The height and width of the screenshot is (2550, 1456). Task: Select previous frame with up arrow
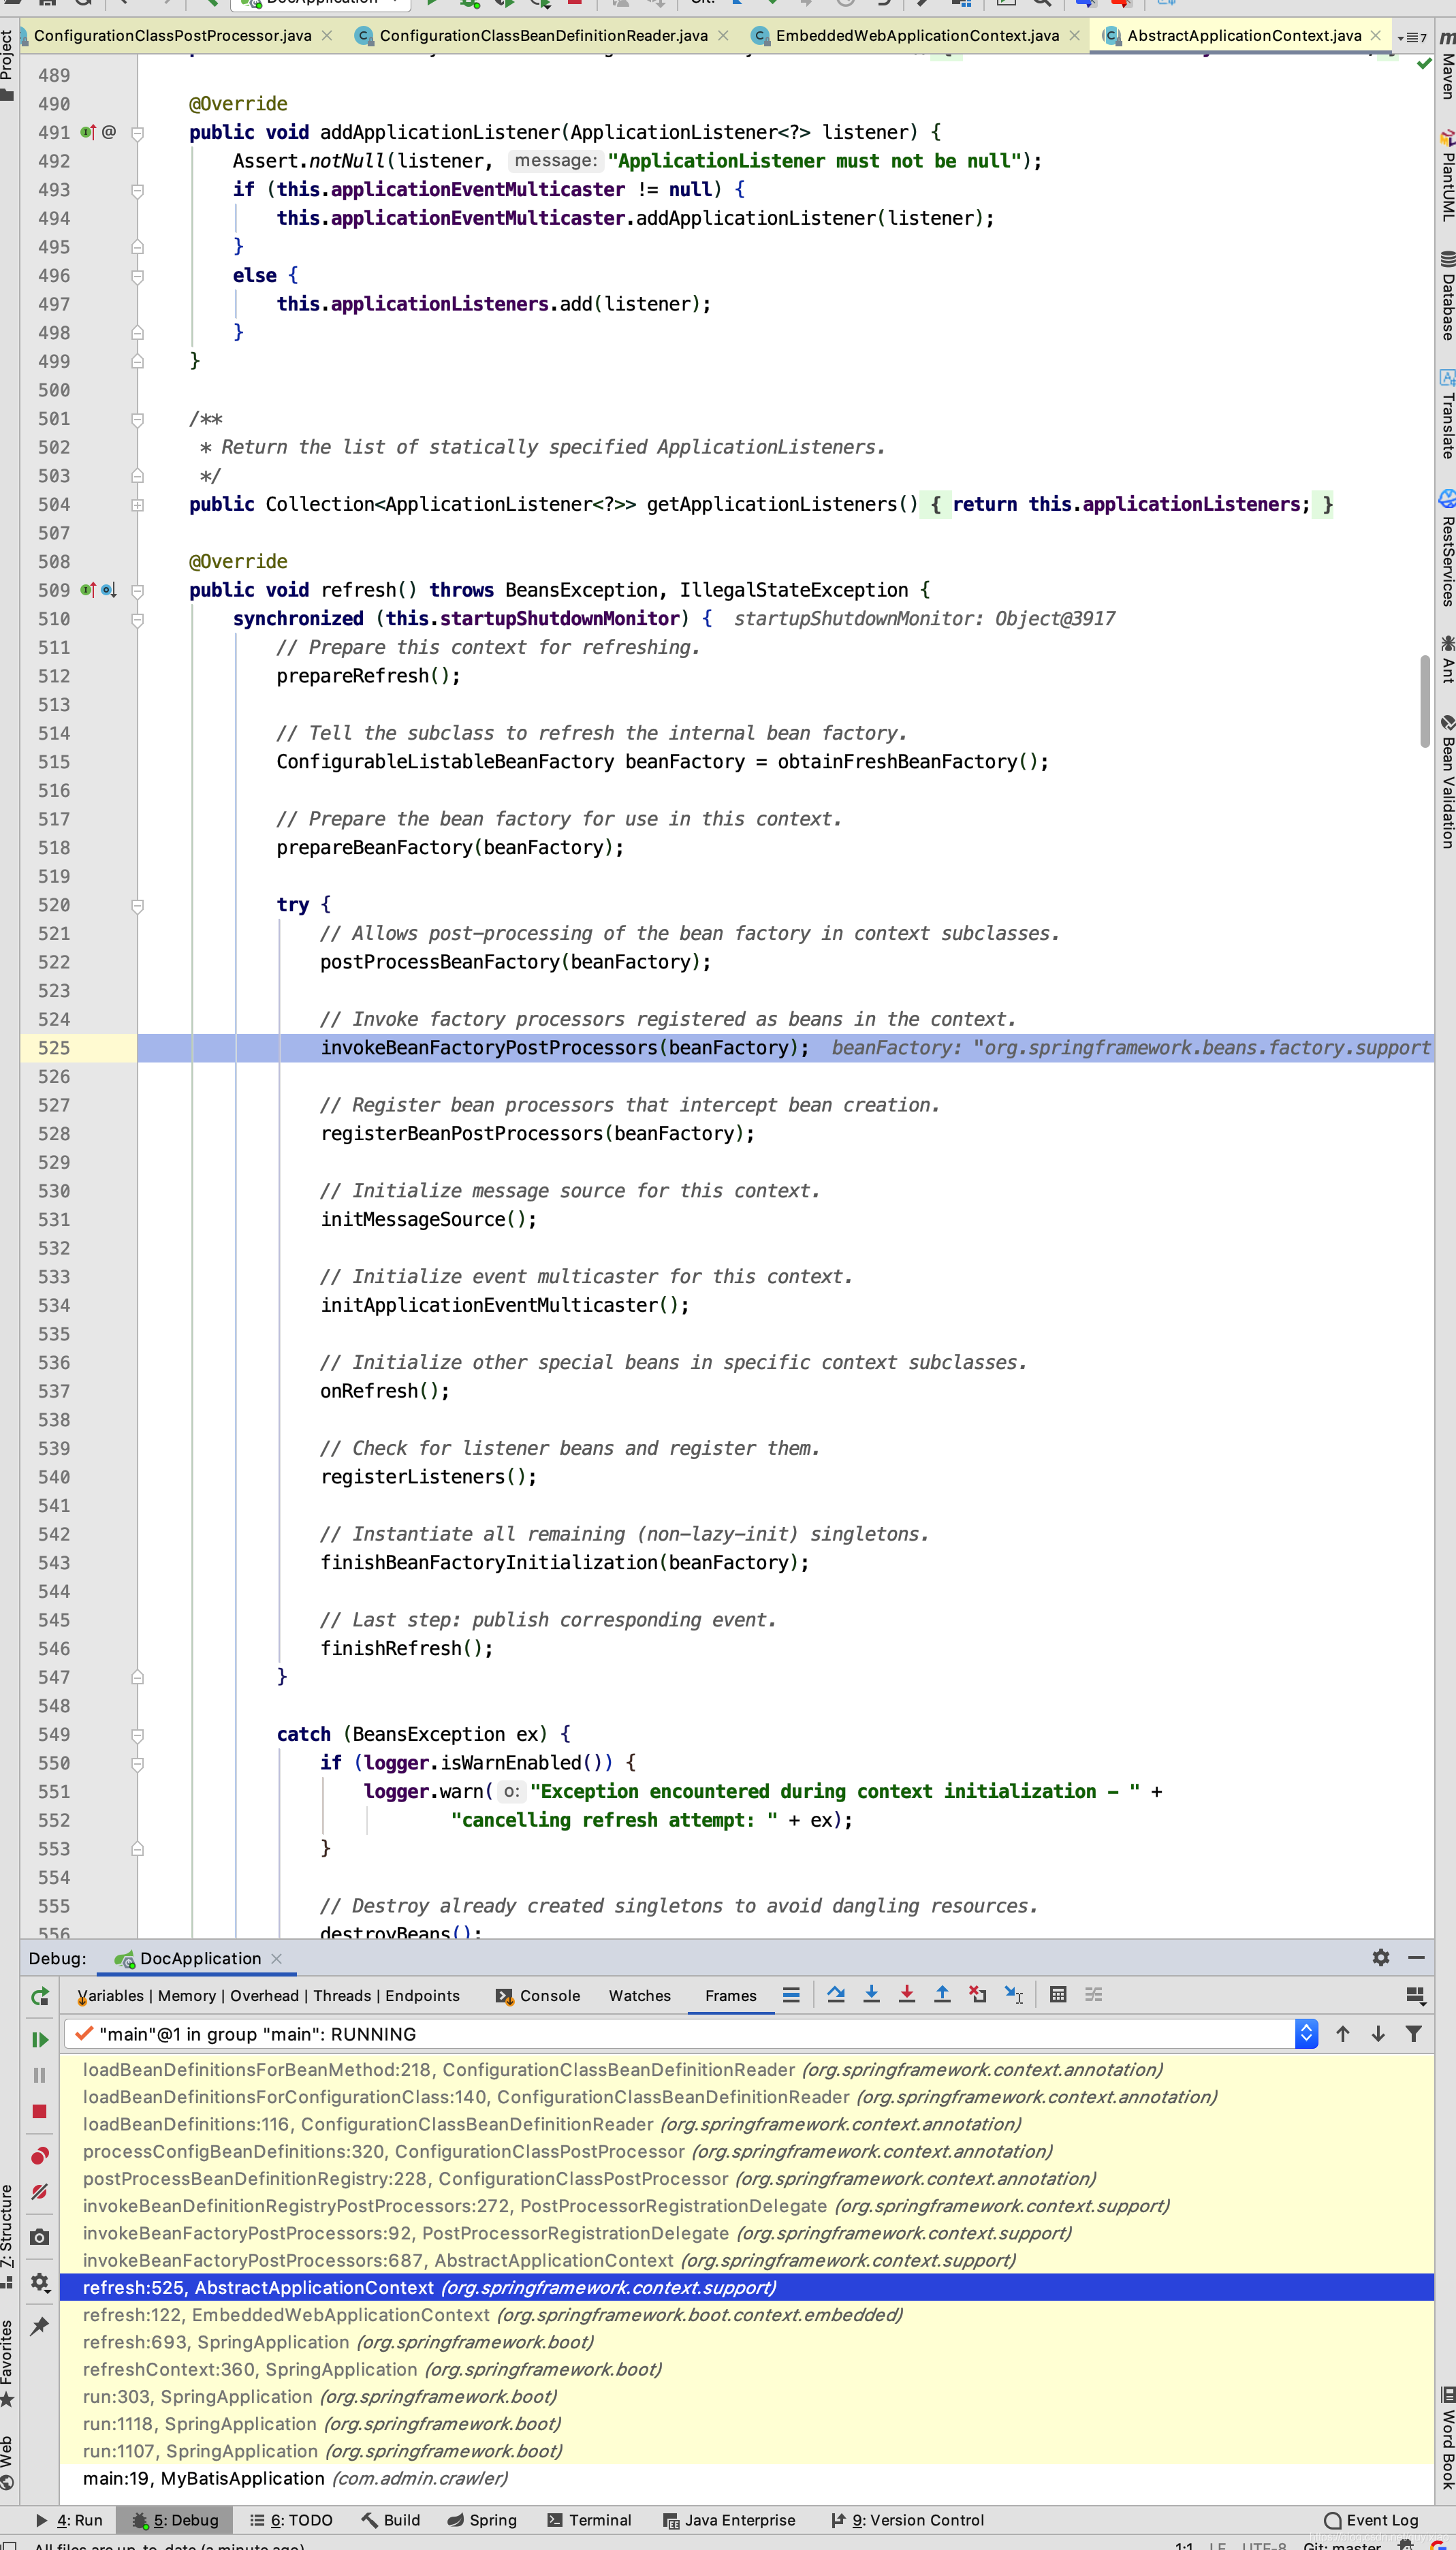1342,2034
